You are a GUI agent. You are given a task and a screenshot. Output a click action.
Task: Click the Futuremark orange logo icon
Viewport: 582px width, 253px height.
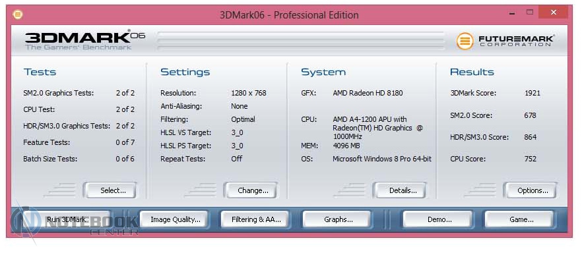(x=465, y=41)
